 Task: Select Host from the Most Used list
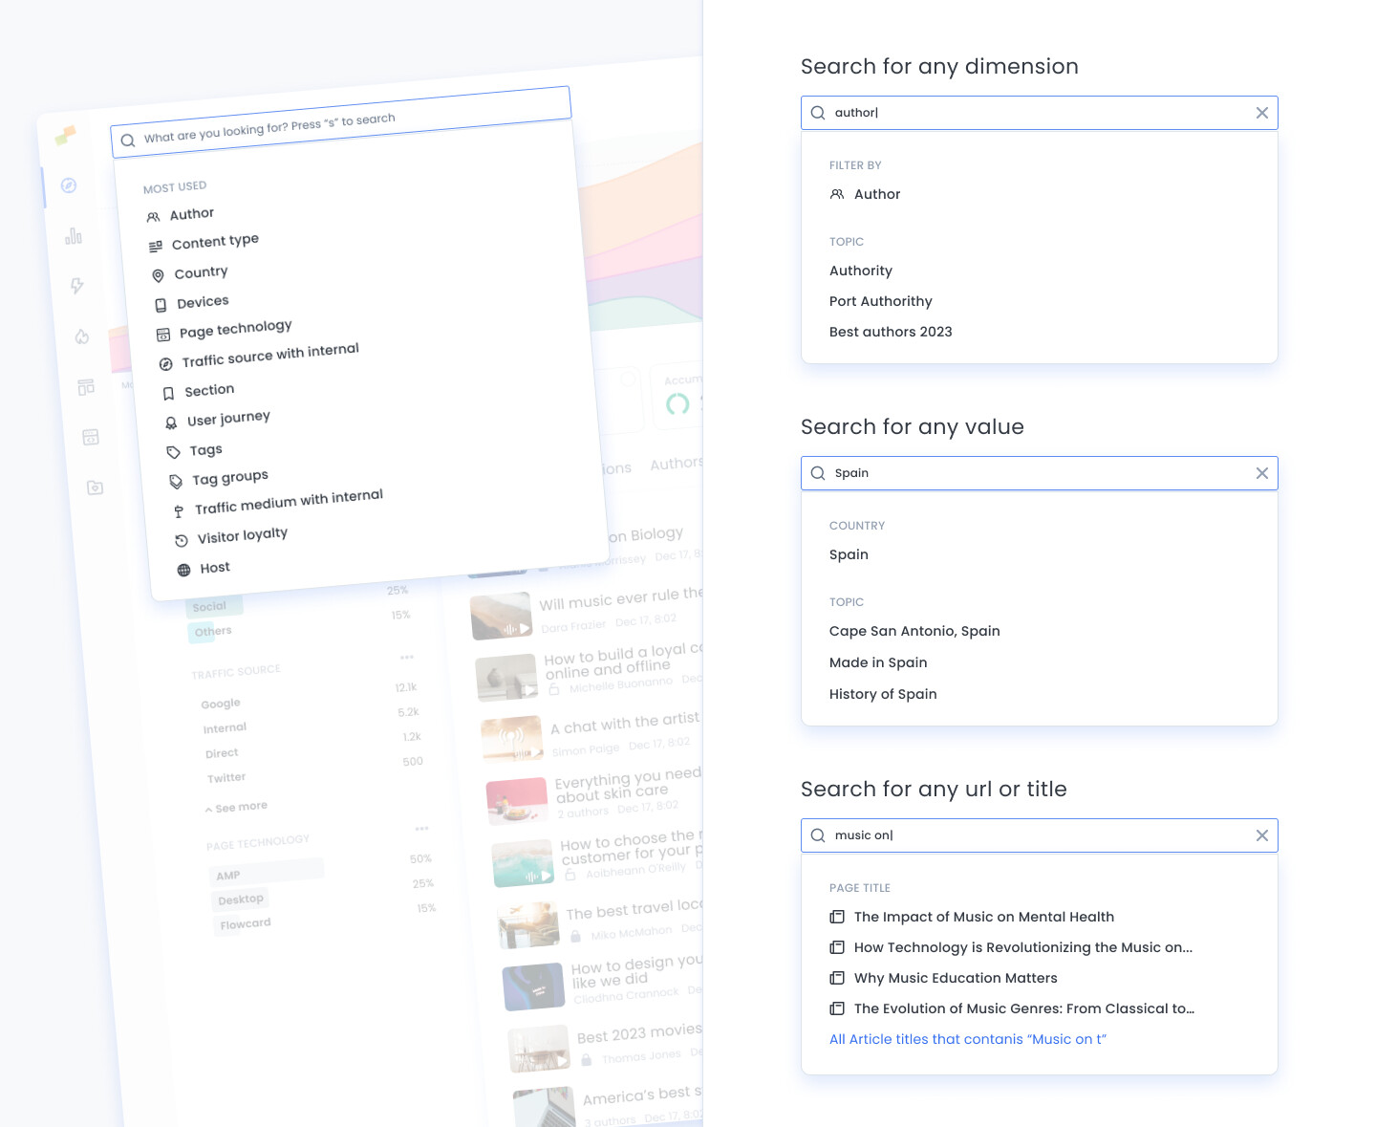[215, 567]
